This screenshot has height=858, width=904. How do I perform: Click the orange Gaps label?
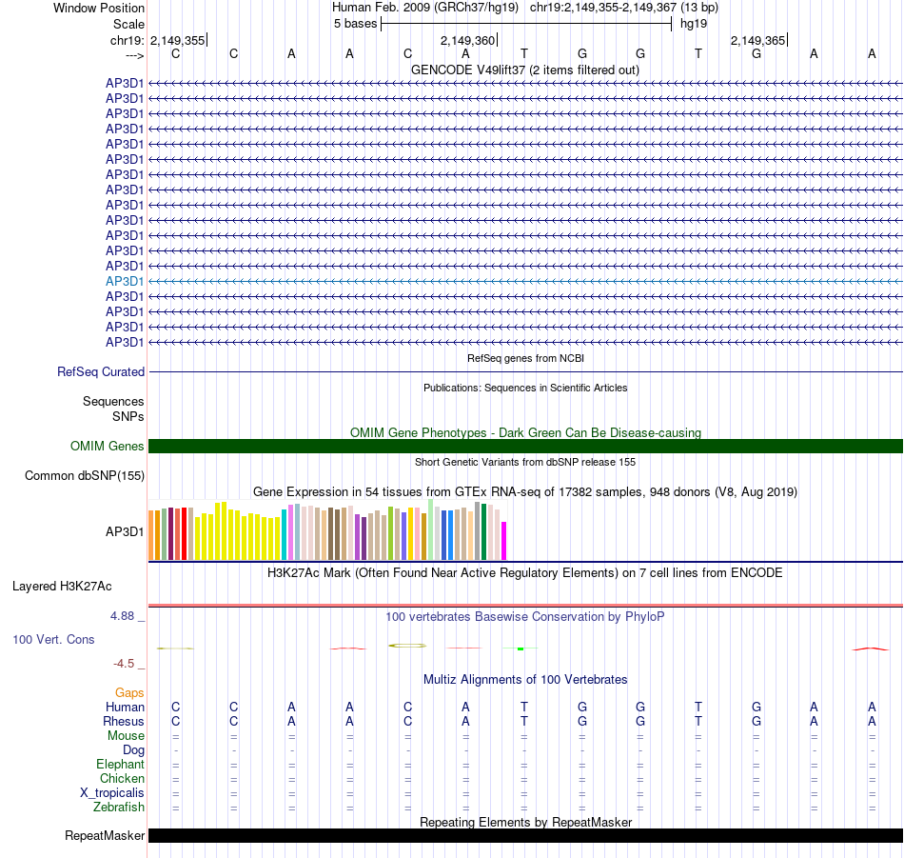tap(129, 693)
